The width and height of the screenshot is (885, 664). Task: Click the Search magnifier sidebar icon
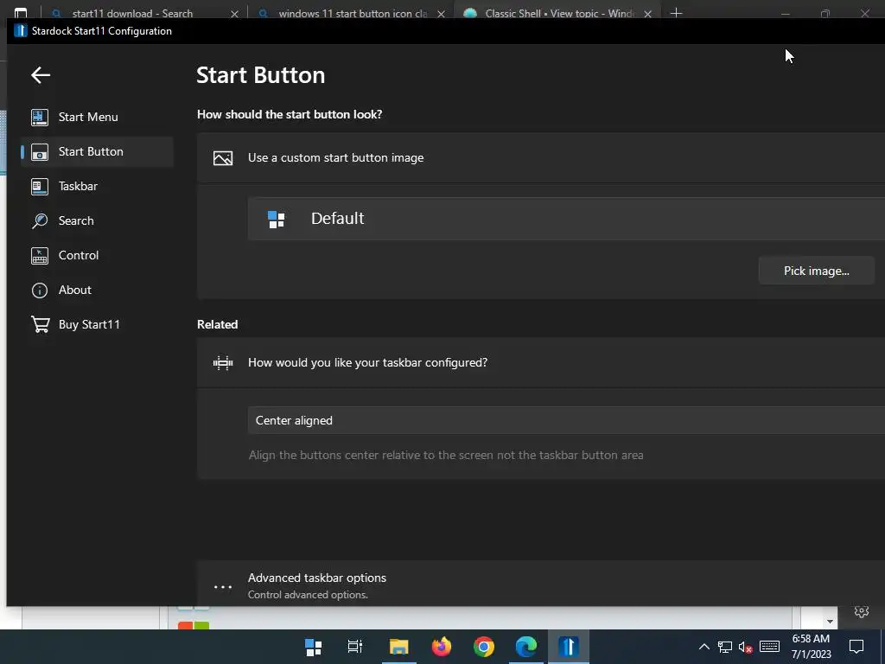tap(40, 220)
